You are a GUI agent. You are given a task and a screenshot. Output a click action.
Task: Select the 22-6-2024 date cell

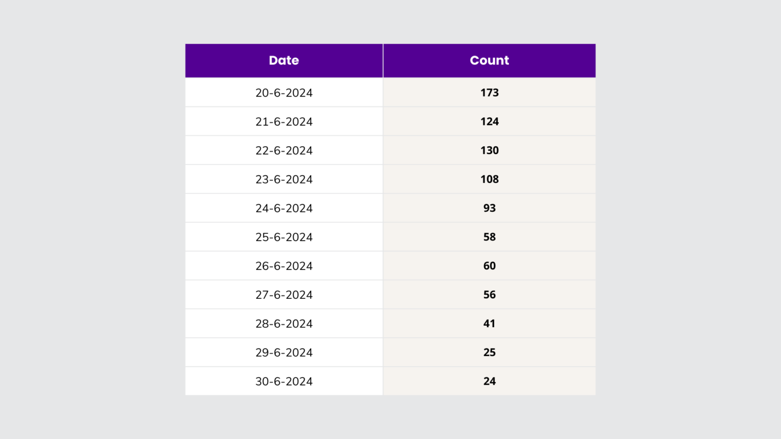point(284,150)
